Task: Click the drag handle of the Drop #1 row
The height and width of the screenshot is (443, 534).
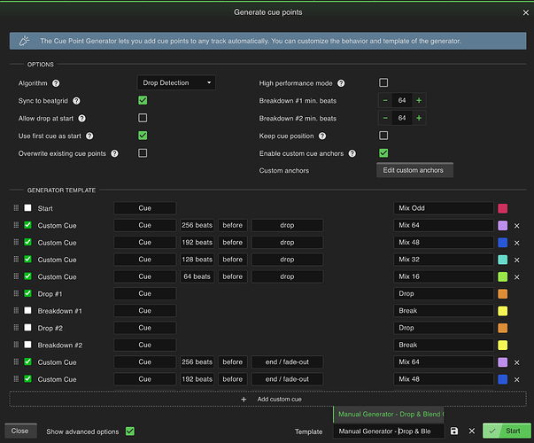Action: click(x=15, y=294)
